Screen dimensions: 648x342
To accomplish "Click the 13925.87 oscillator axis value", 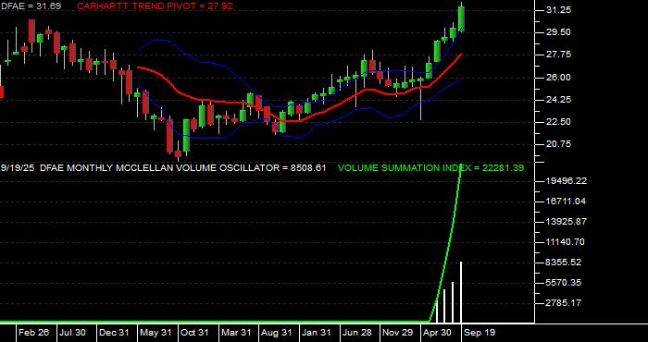I will 567,222.
